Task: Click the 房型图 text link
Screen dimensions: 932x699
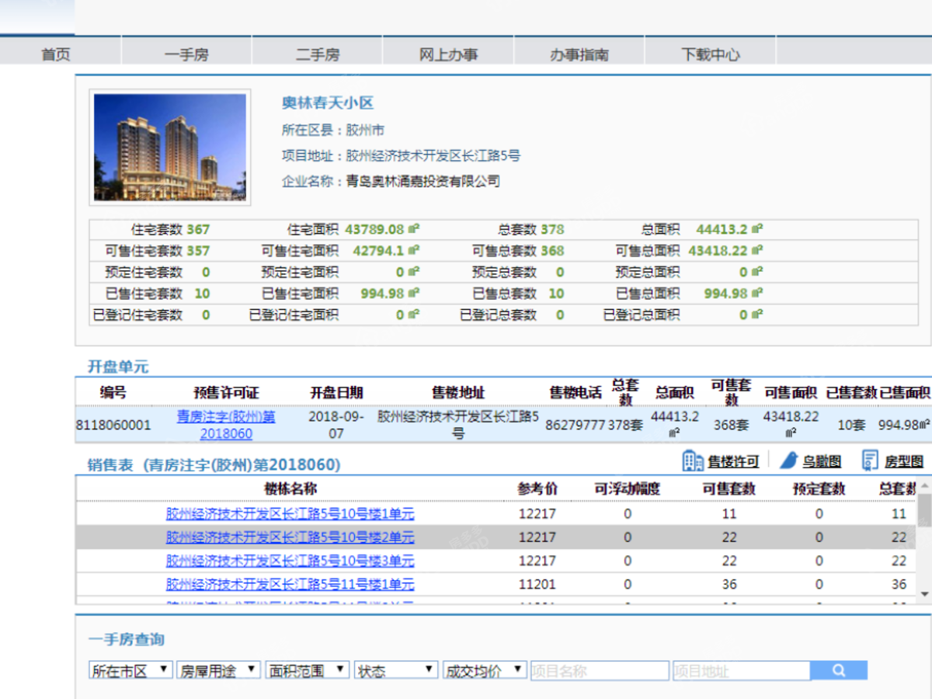Action: 904,461
